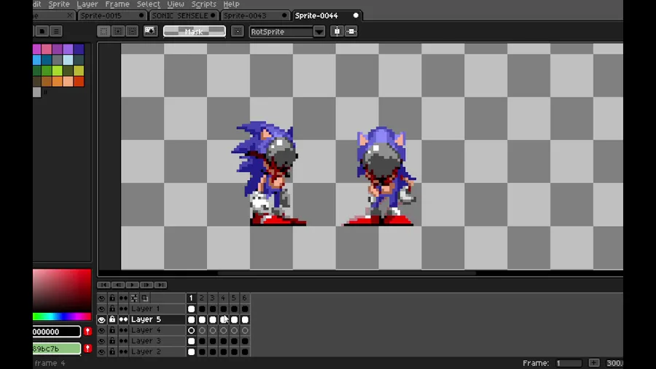Image resolution: width=656 pixels, height=369 pixels.
Task: Go to first frame
Action: (104, 285)
